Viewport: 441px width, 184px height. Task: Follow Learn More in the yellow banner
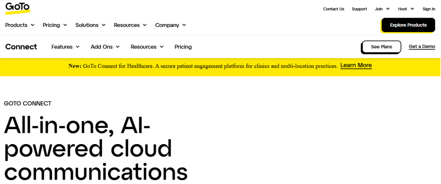point(356,66)
